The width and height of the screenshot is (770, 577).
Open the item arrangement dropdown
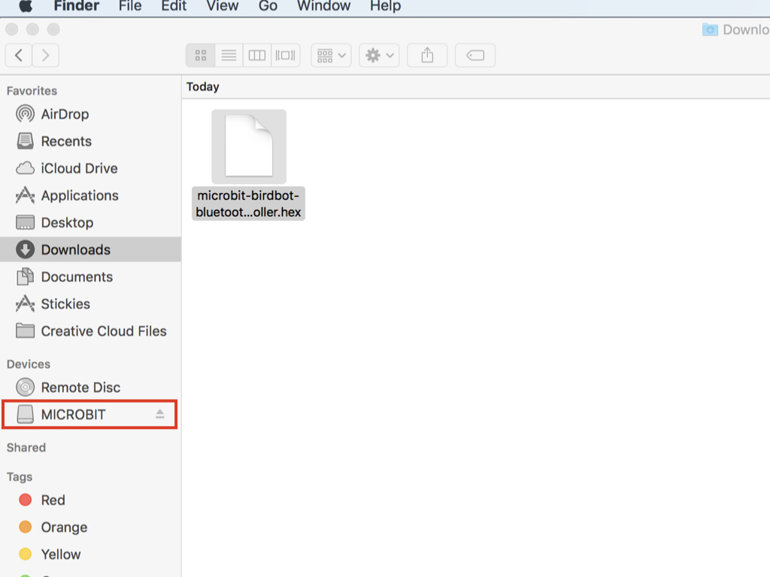point(331,55)
